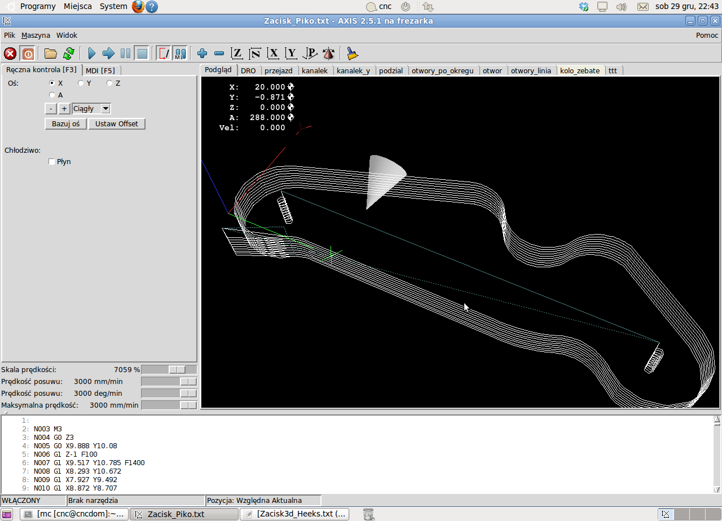
Task: Clear live plot with broom
Action: pyautogui.click(x=353, y=54)
